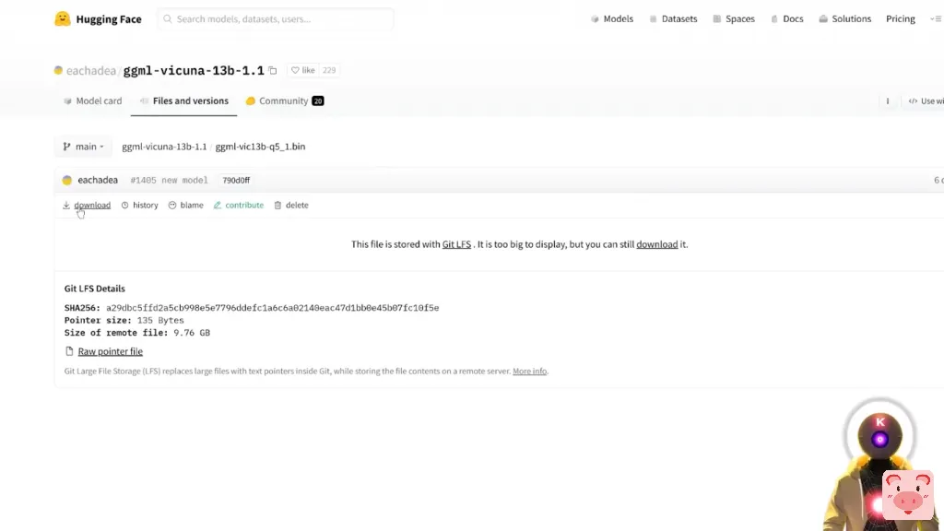Click the history clock icon
The width and height of the screenshot is (944, 531).
pos(125,206)
